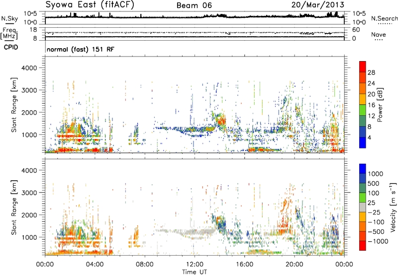This screenshot has width=398, height=275.
Task: Click the 'N.Search' legend label
Action: pos(384,18)
